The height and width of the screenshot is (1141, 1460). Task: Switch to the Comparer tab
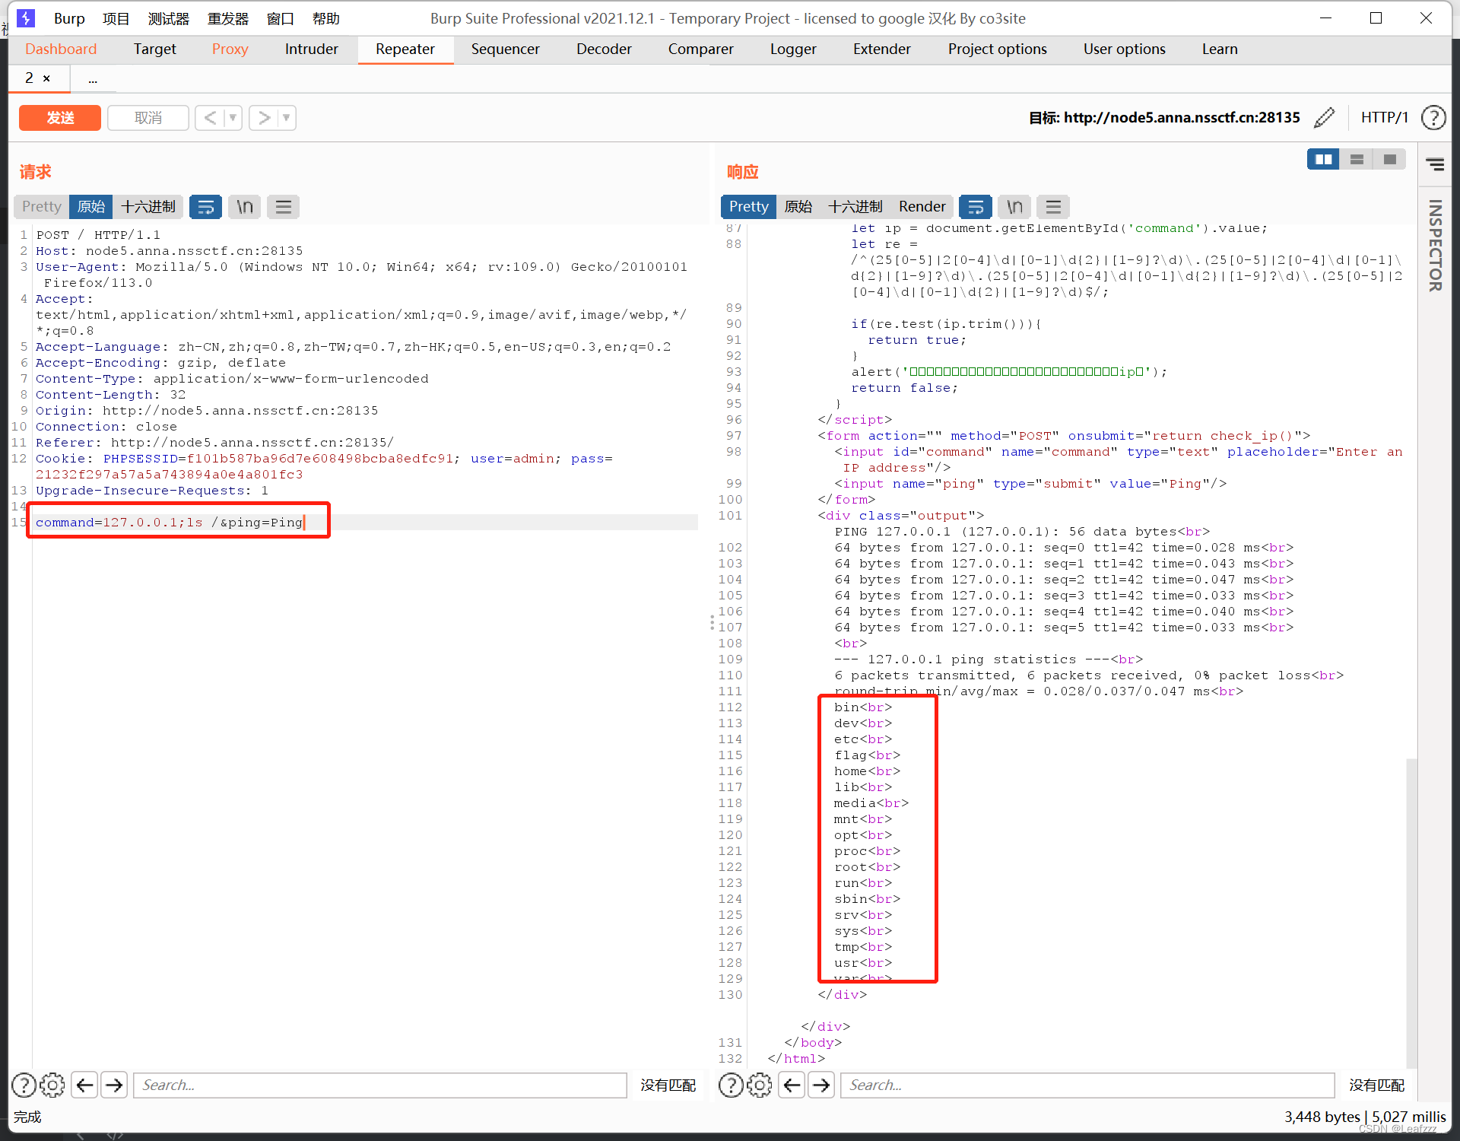(701, 49)
